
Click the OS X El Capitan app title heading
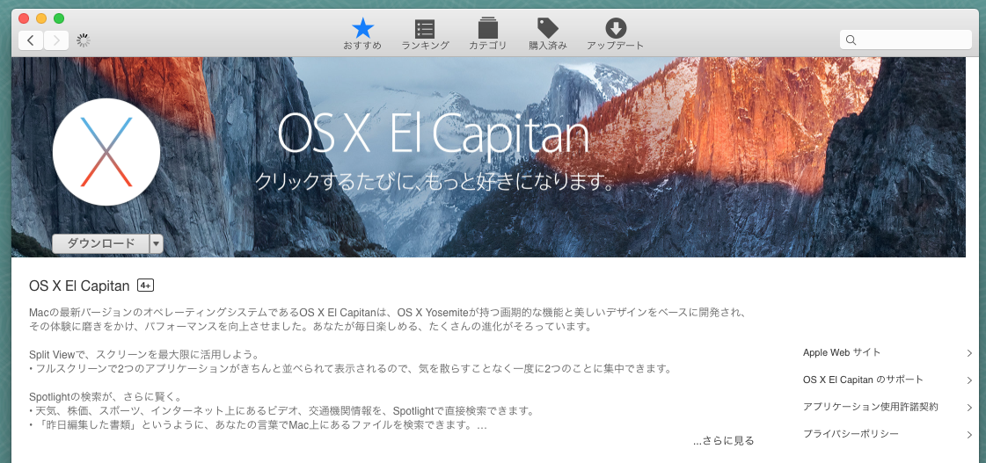pos(79,286)
